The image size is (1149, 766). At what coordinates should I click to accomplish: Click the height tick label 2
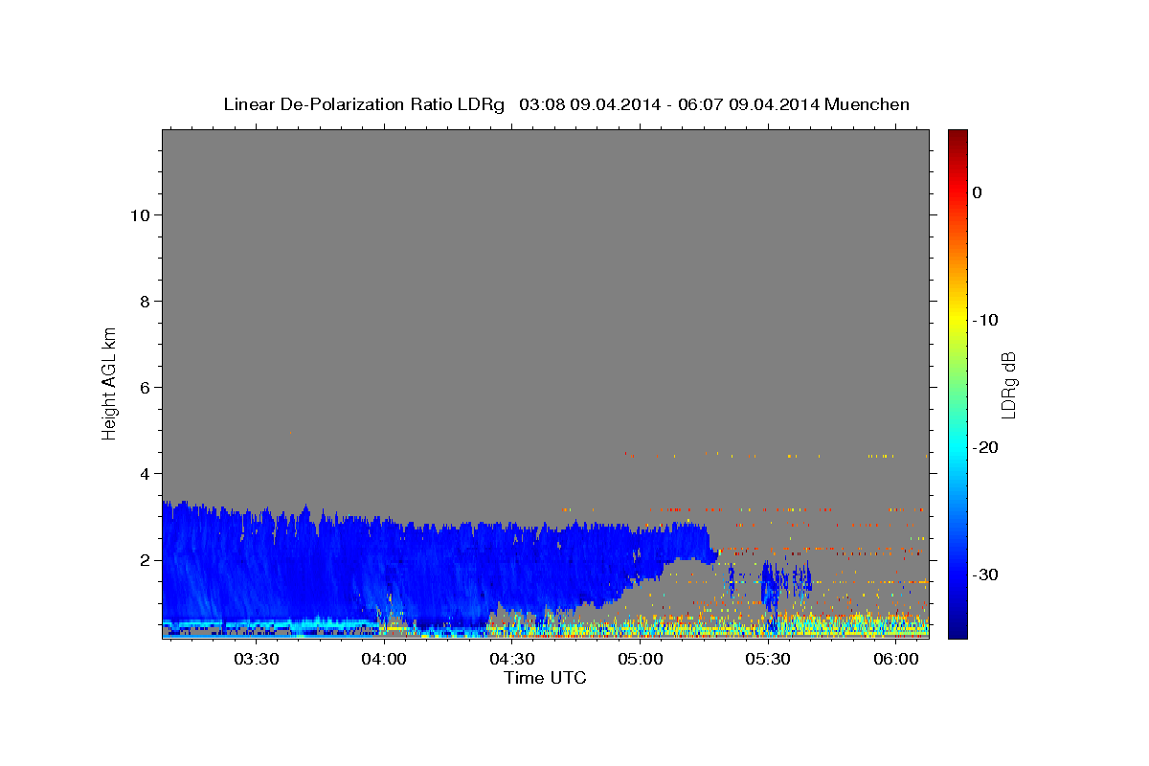145,559
